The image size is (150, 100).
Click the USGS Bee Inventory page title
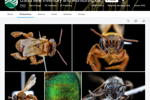[61, 1]
